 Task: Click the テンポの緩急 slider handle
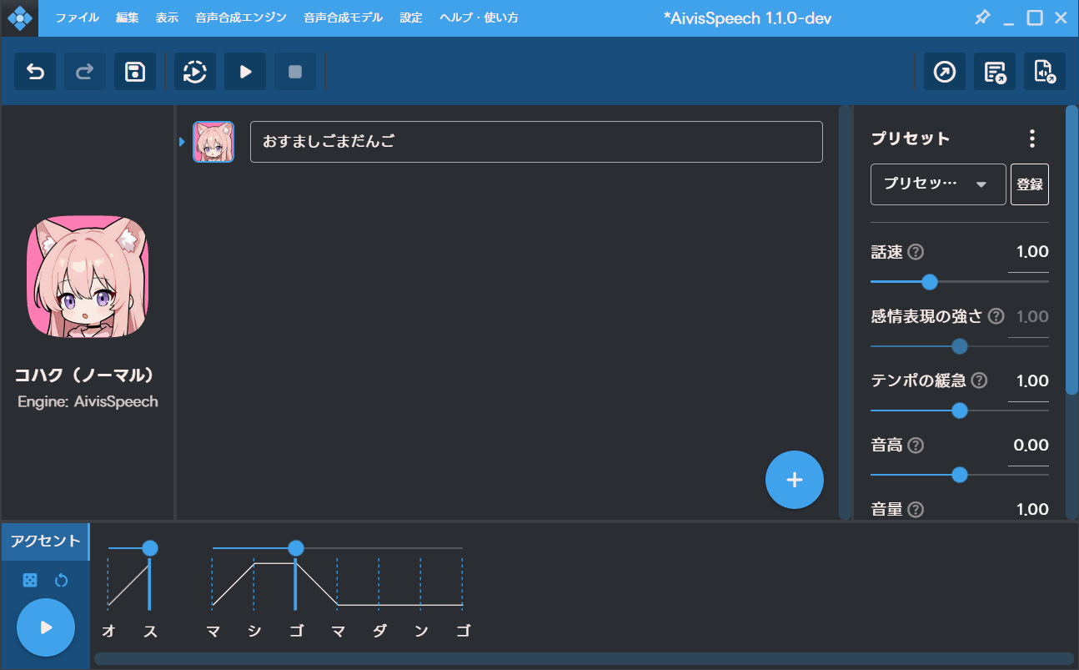coord(960,411)
